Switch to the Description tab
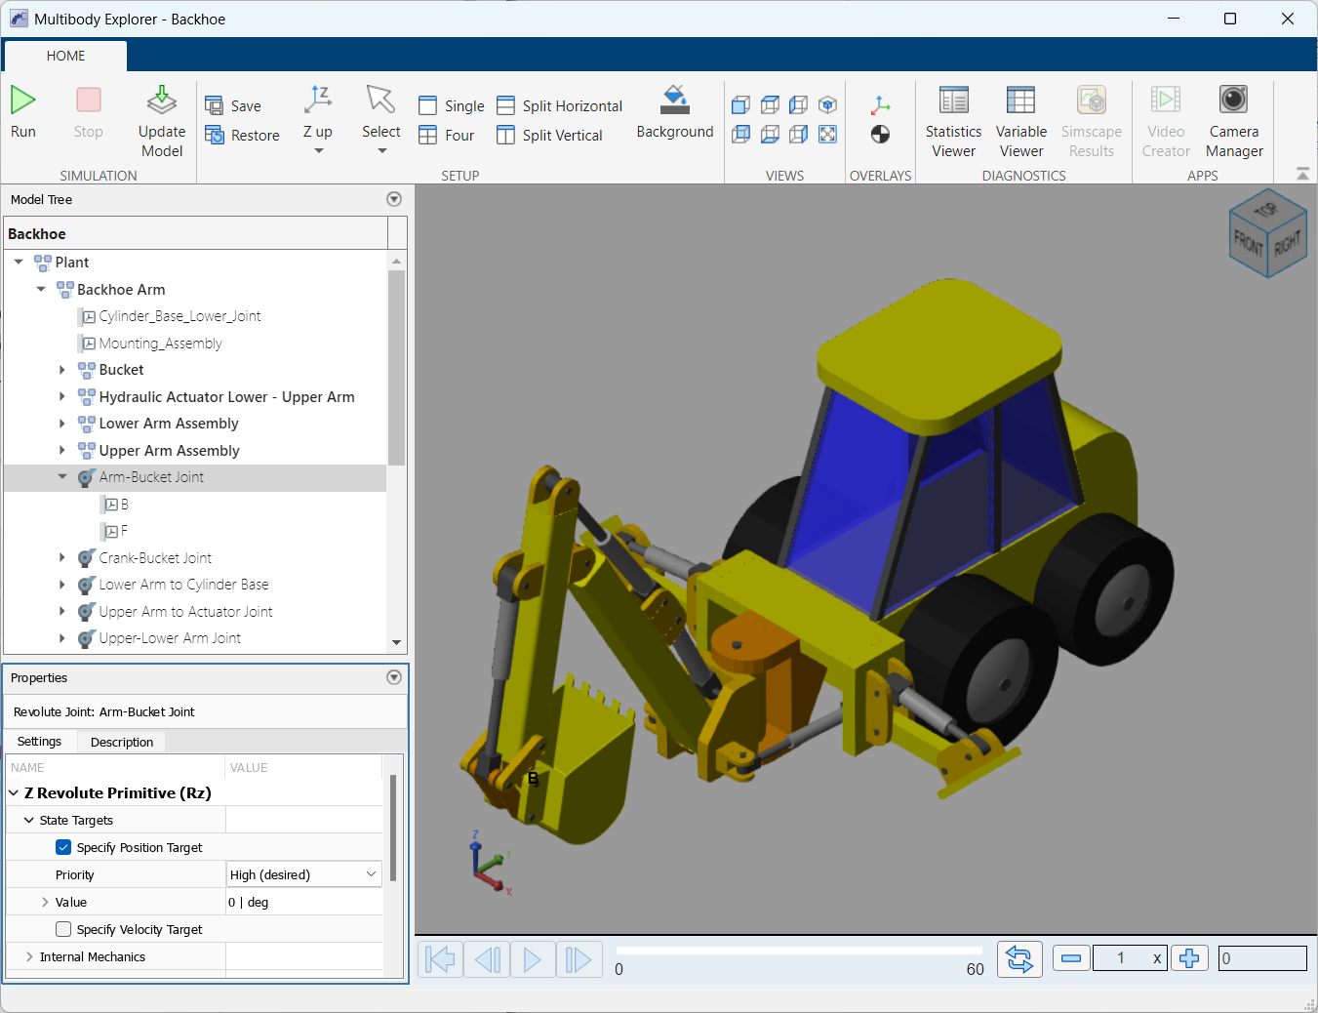This screenshot has width=1318, height=1013. (122, 742)
